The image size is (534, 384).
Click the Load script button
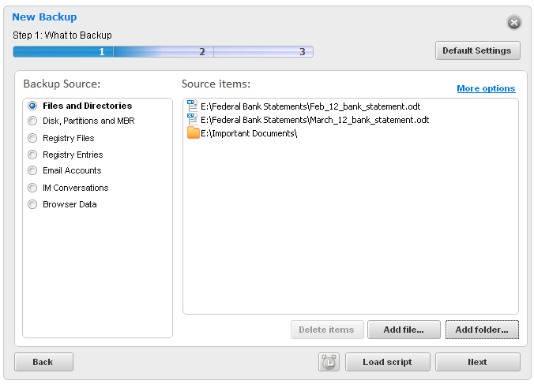[388, 362]
